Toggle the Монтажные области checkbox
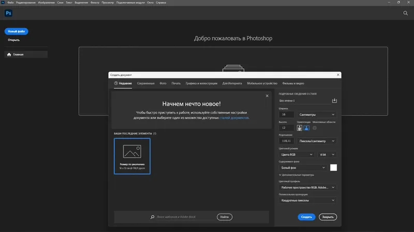Image resolution: width=414 pixels, height=232 pixels. 315,128
